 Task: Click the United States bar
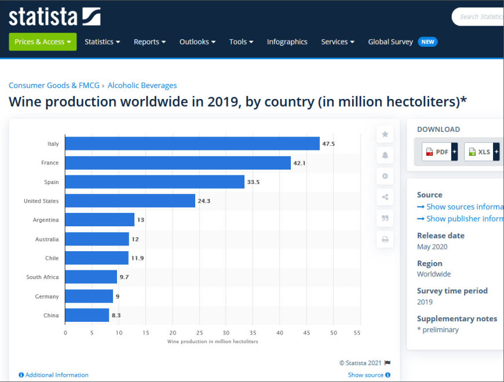click(x=130, y=201)
